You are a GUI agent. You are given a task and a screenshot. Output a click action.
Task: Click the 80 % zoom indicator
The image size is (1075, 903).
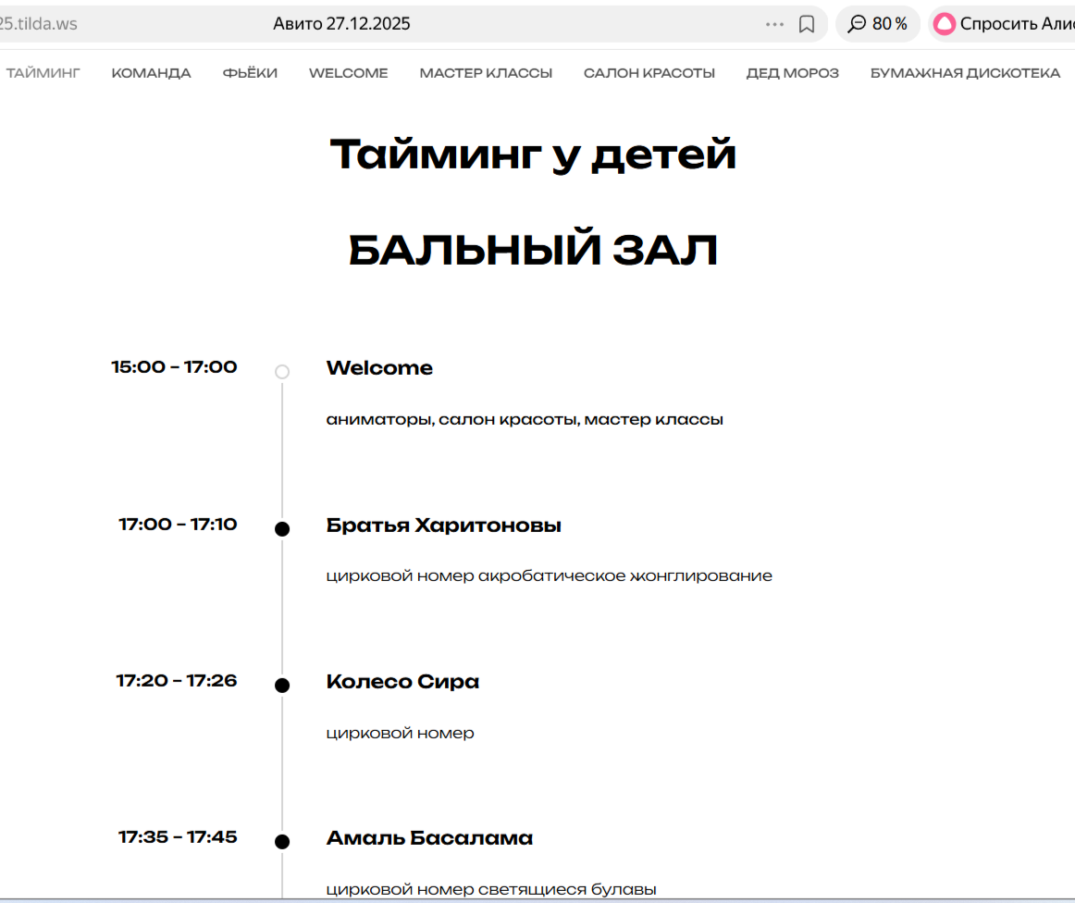[878, 24]
